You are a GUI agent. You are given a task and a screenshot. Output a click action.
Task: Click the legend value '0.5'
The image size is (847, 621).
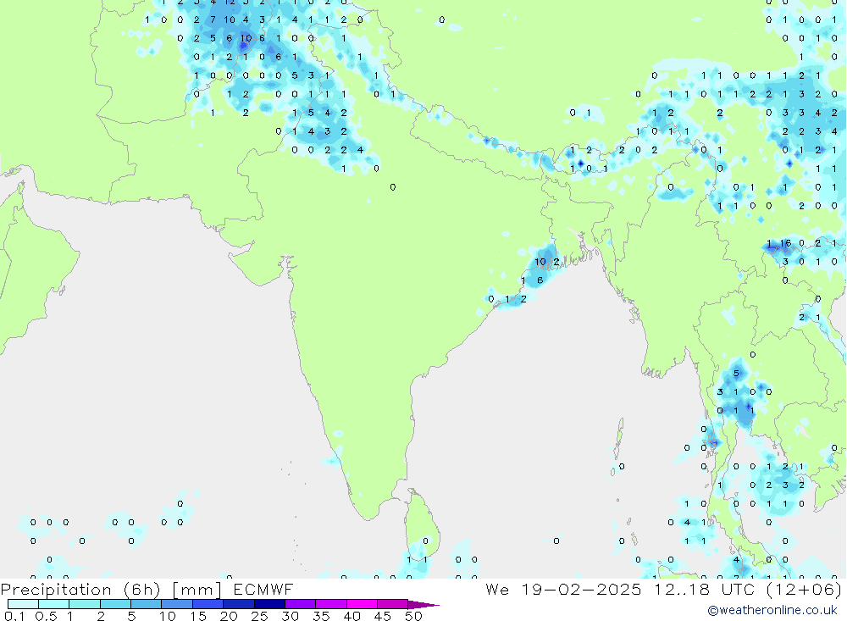coord(46,616)
